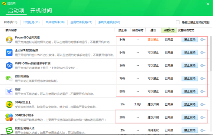
Task: Click the 微信电脑版 WeChat icon
Action: tap(9, 79)
